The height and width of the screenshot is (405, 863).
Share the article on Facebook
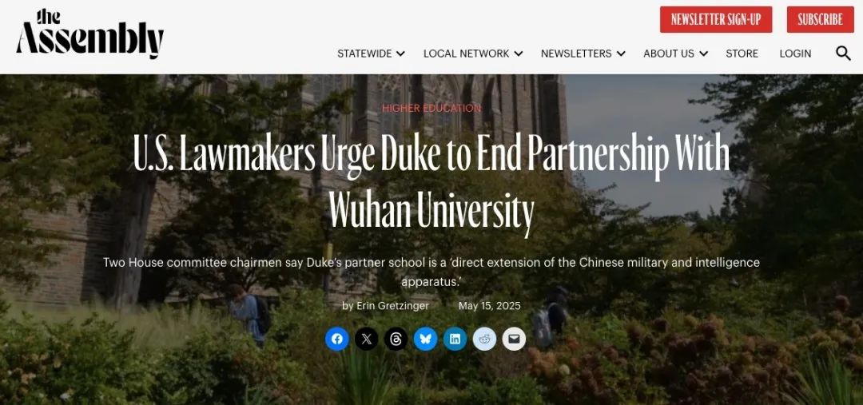click(337, 339)
